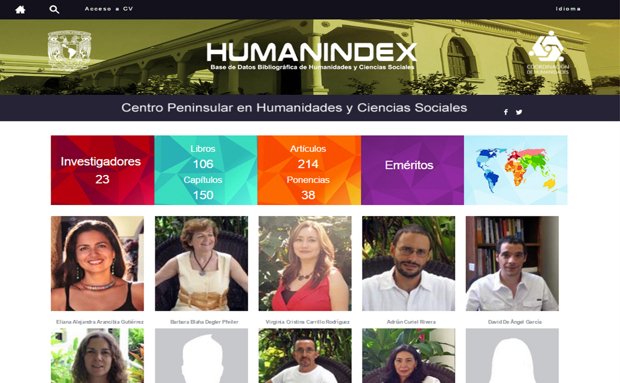Open Eliana Alejandra Arancibia Gutiérrez photo
This screenshot has width=620, height=383.
coord(97,263)
